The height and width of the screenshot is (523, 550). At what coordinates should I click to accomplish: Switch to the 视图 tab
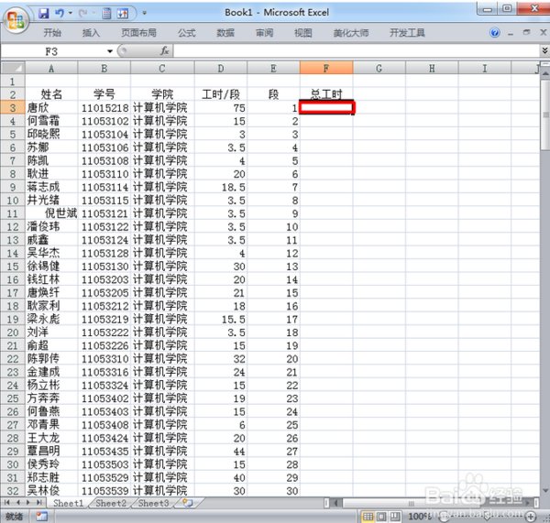pyautogui.click(x=303, y=33)
